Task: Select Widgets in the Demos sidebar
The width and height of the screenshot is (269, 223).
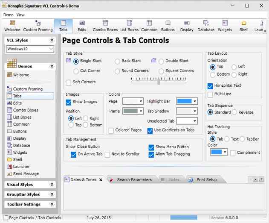Action: tap(17, 153)
